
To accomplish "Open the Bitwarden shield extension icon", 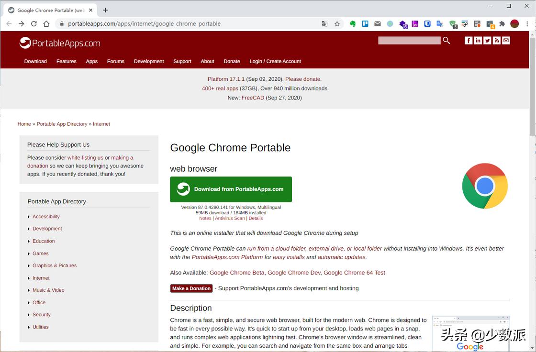I will point(427,23).
